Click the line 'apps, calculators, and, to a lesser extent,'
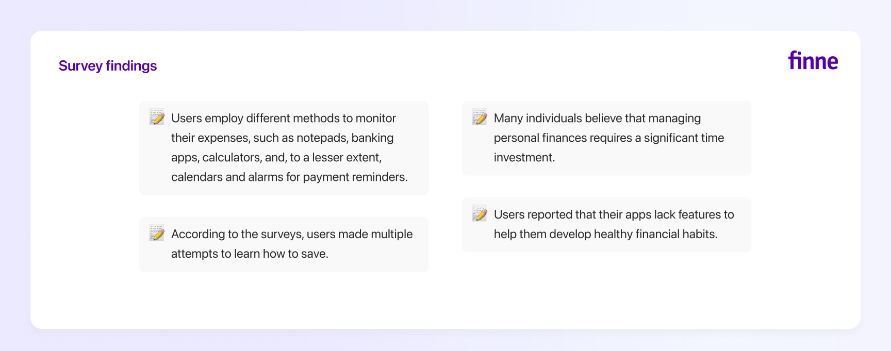891x351 pixels. 276,157
